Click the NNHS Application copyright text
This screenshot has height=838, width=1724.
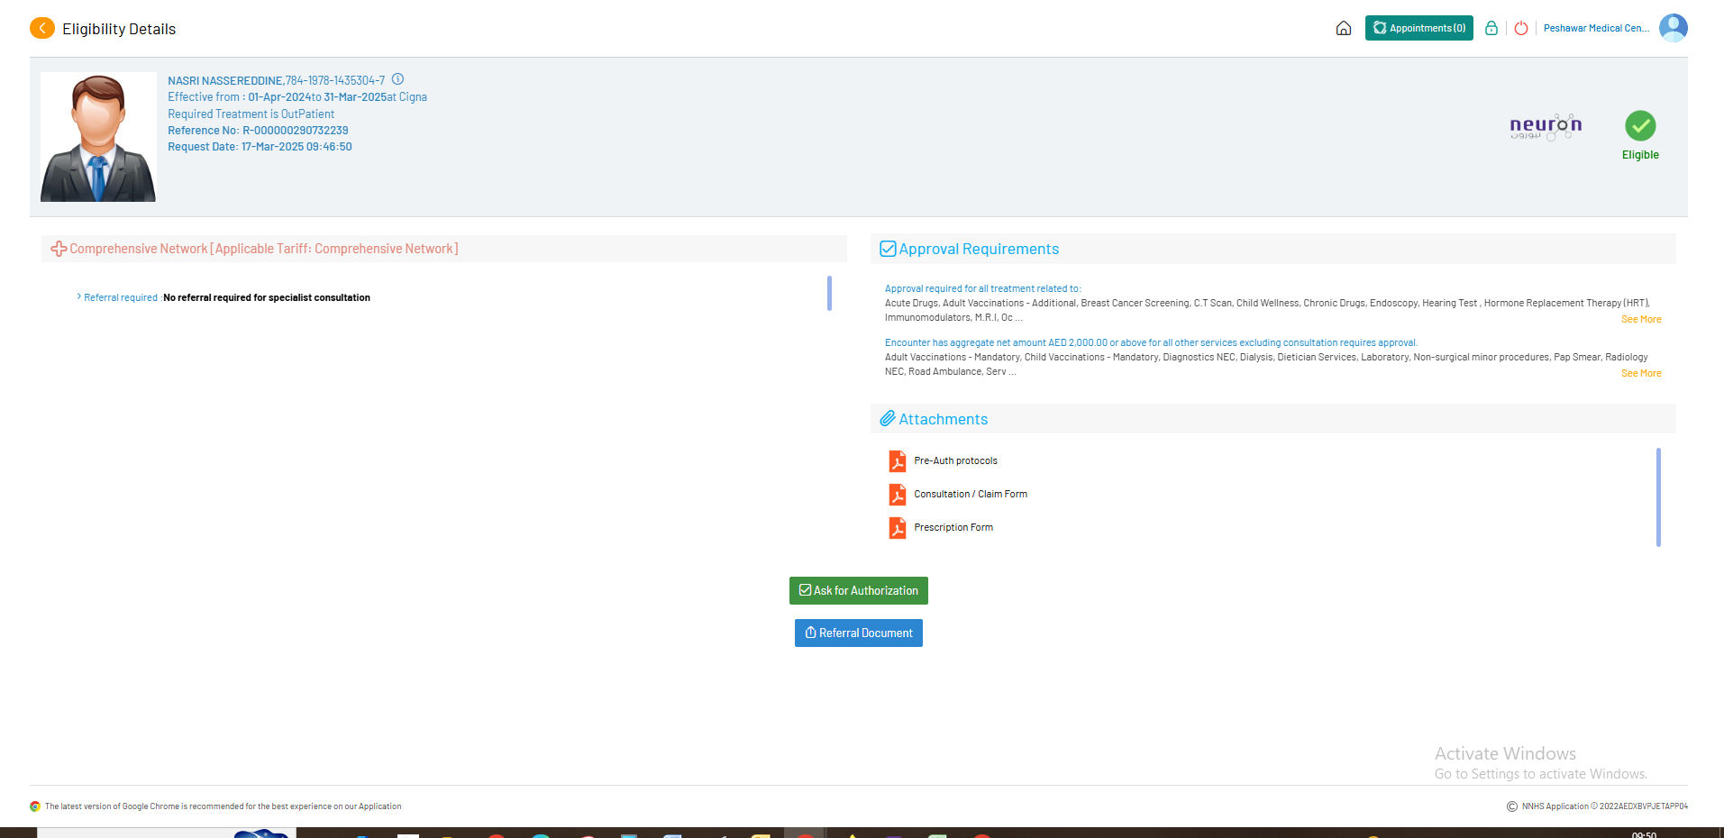[1604, 806]
